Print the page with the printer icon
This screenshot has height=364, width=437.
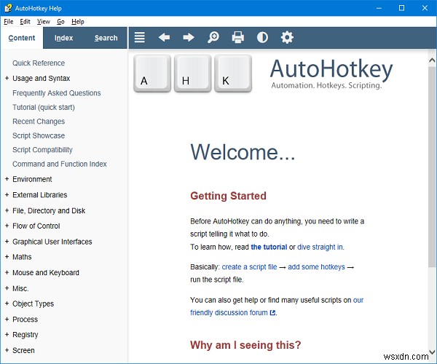coord(237,37)
